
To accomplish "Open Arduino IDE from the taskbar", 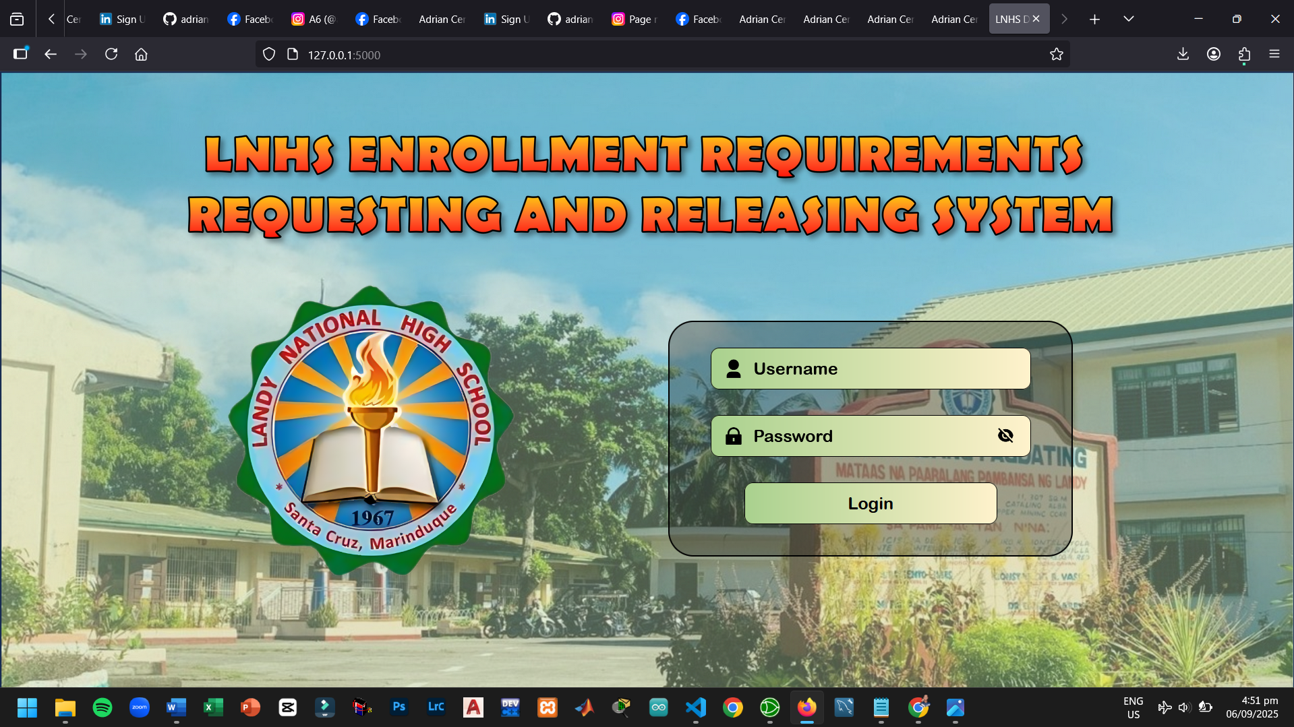I will pos(659,707).
